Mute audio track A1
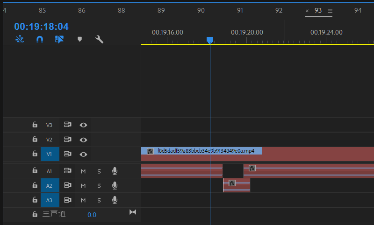This screenshot has width=374, height=225. pos(83,171)
